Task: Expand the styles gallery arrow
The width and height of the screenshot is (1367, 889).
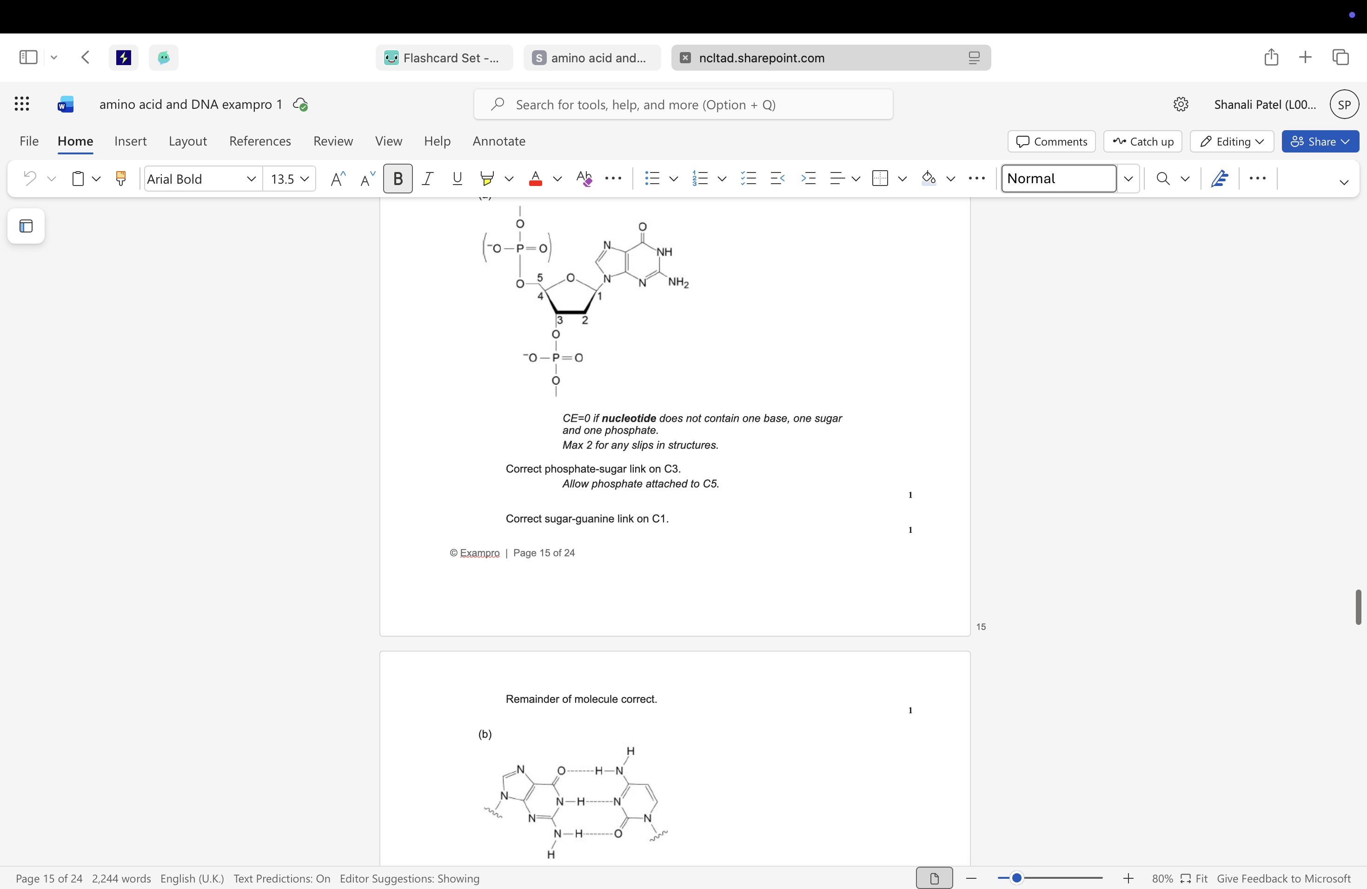Action: pyautogui.click(x=1128, y=179)
